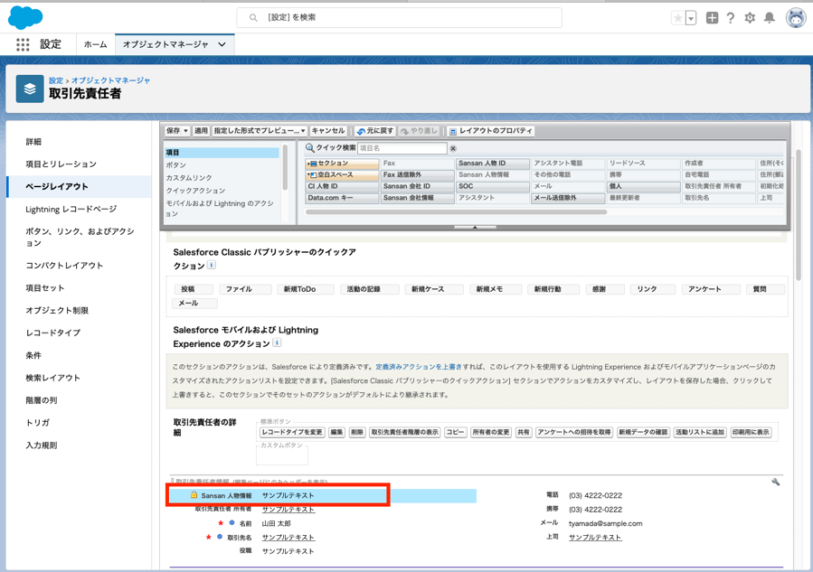Select the 新規ケース quick action

click(433, 289)
